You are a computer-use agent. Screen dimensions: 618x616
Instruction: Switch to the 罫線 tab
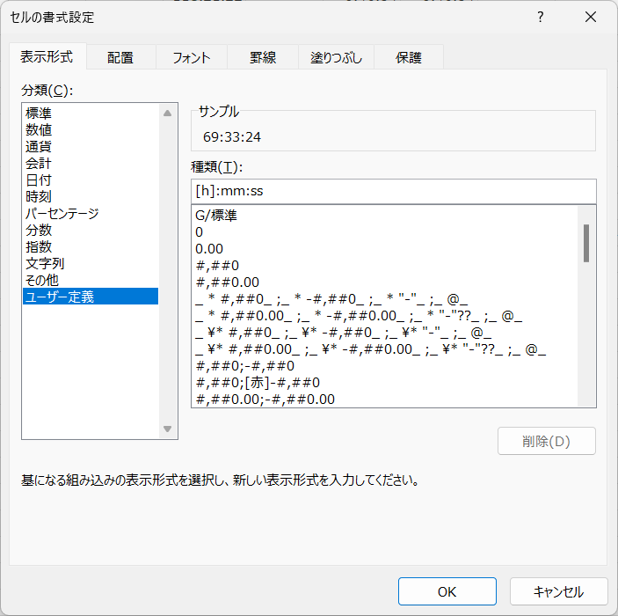(262, 57)
